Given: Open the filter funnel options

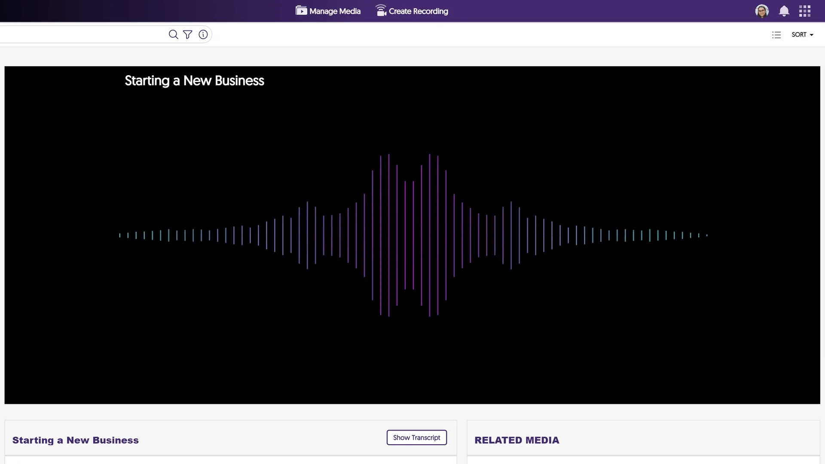Looking at the screenshot, I should click(188, 34).
